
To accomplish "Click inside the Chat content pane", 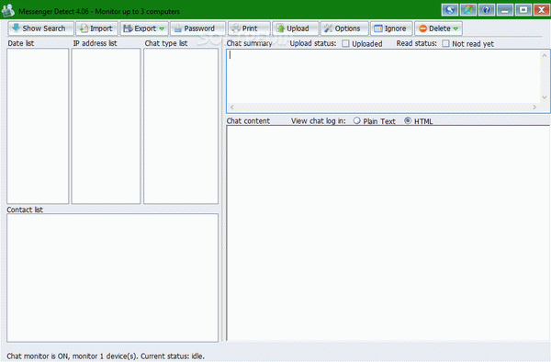I will [x=388, y=233].
